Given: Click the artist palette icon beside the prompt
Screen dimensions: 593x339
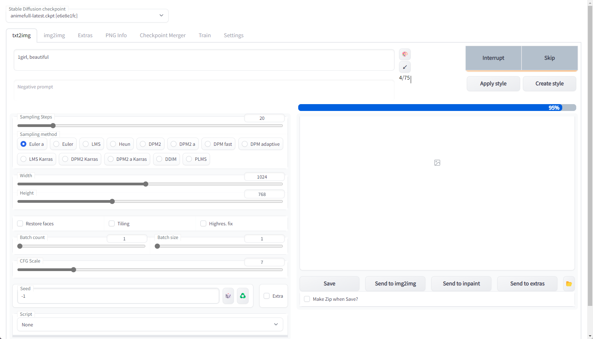Looking at the screenshot, I should 405,54.
